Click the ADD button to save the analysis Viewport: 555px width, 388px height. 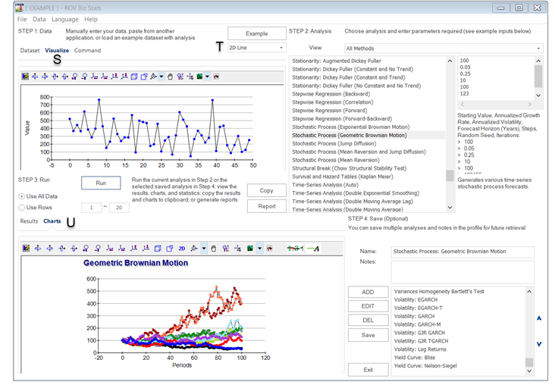368,292
